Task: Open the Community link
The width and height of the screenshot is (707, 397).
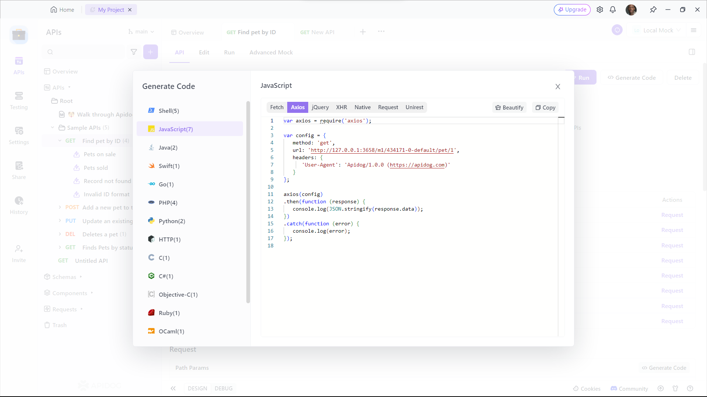Action: 629,389
